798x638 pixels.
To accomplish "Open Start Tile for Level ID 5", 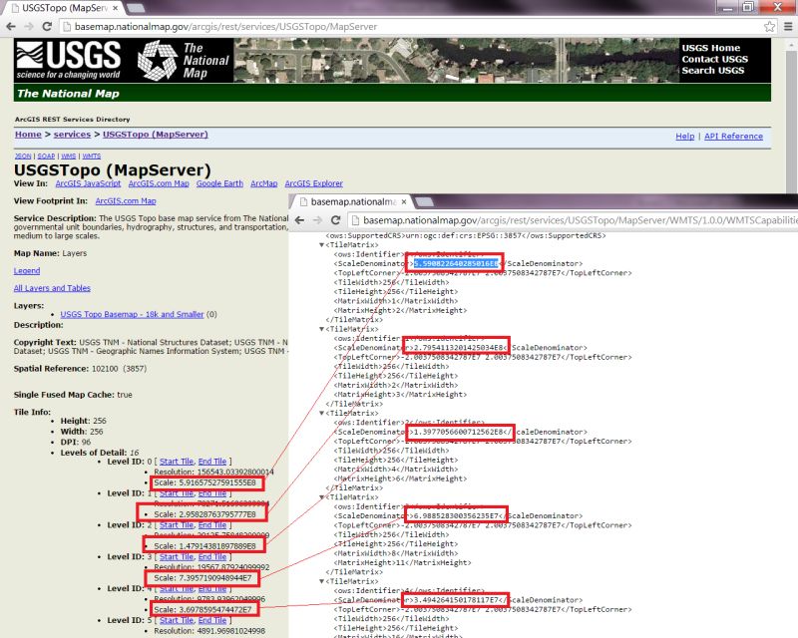I will pos(177,621).
